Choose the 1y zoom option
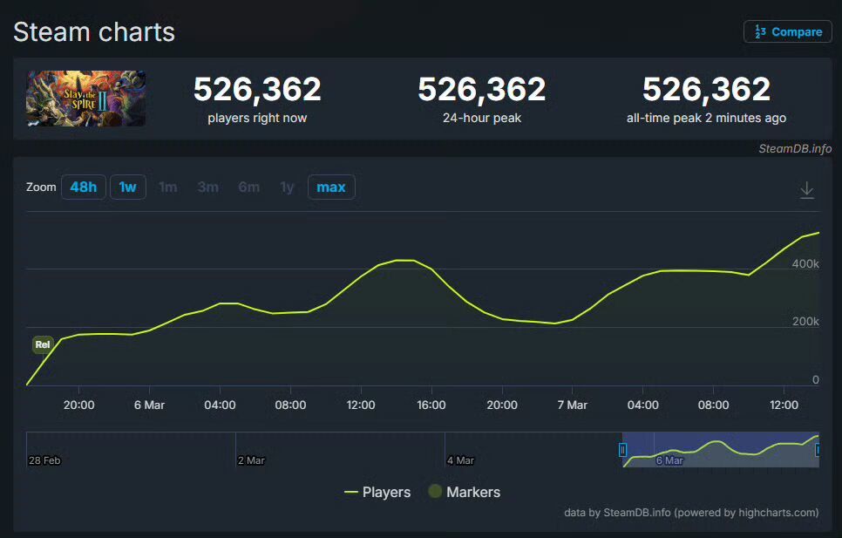This screenshot has width=842, height=538. click(288, 187)
